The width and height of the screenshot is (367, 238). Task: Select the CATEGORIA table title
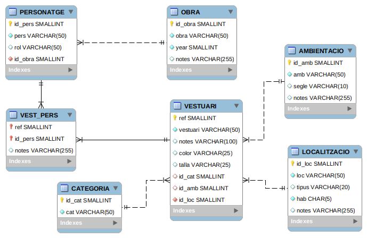point(90,189)
